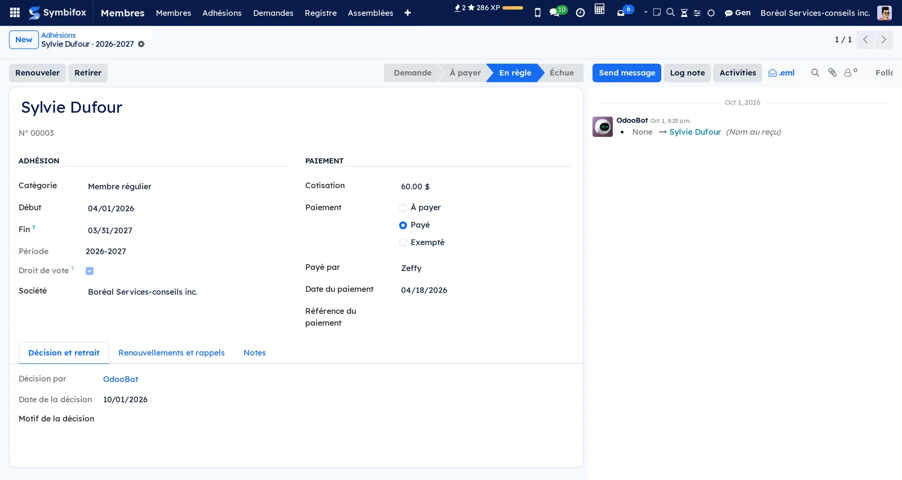Select the 'Exempté' payment radio option
The image size is (902, 480).
(x=403, y=243)
